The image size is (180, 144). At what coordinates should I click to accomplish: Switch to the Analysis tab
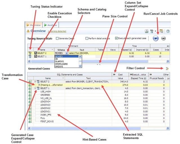pyautogui.click(x=51, y=25)
